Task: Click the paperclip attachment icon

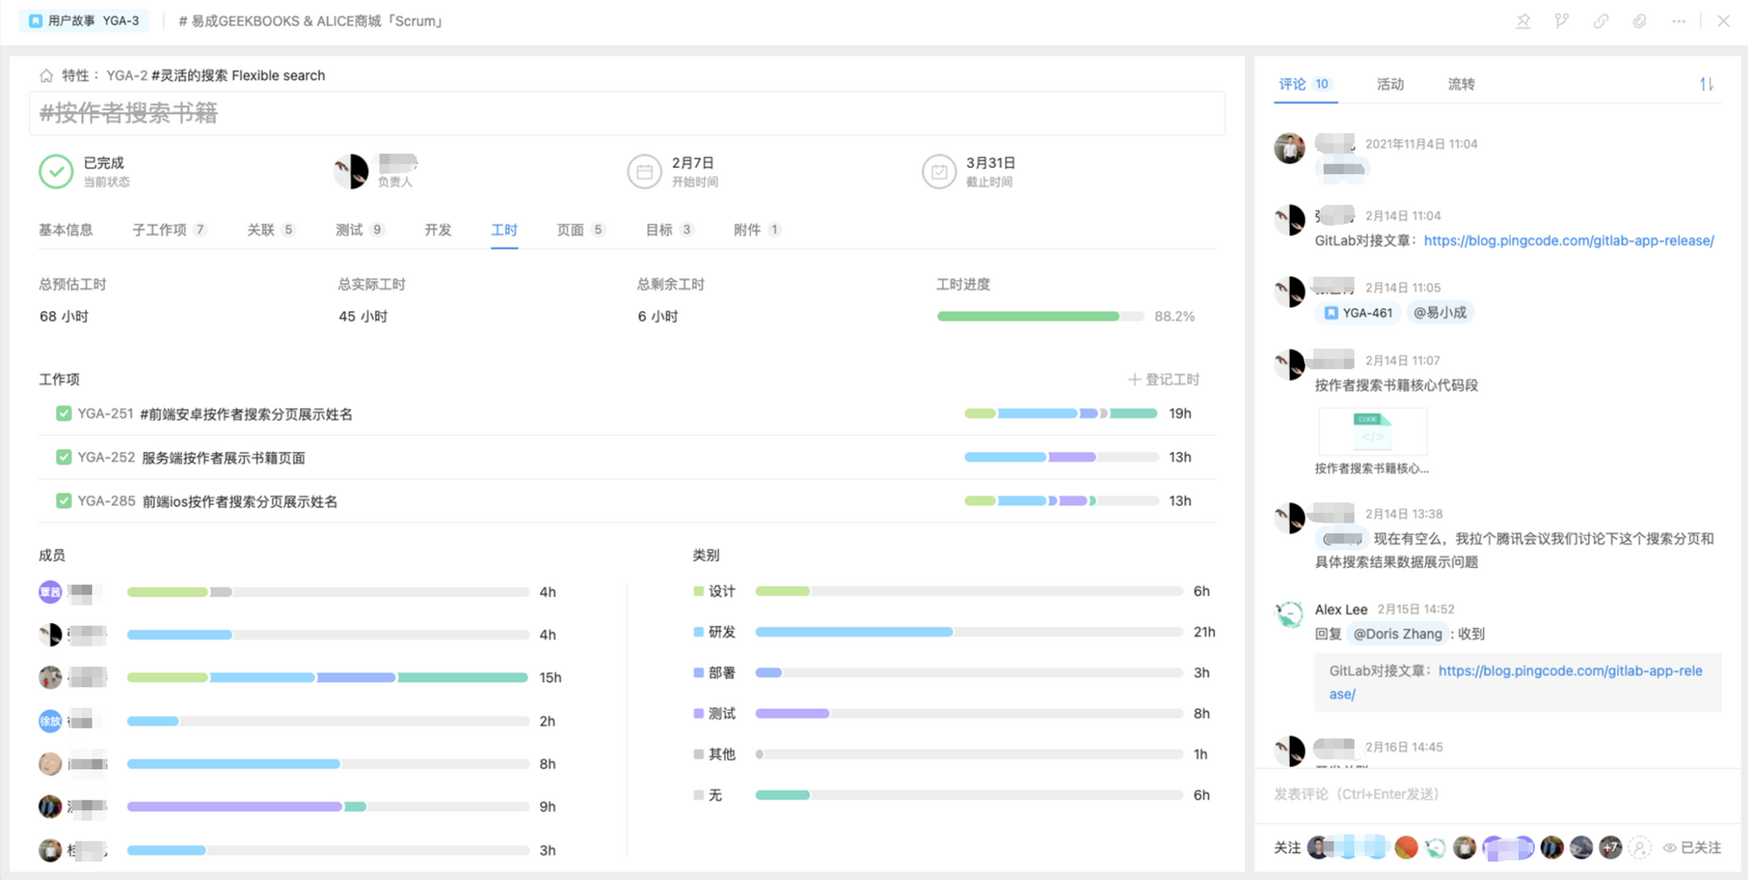Action: (x=1640, y=21)
